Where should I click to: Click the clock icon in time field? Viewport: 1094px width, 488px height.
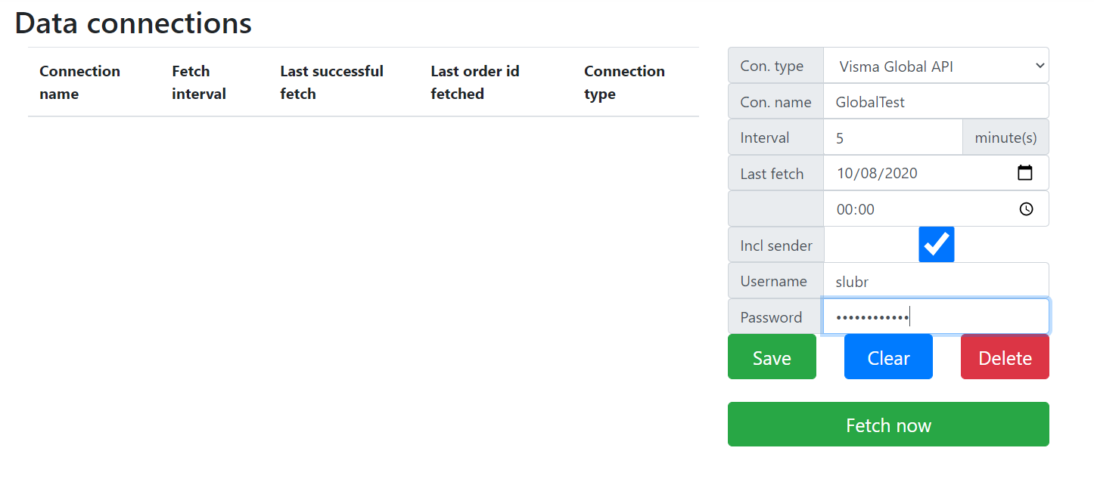[1026, 209]
